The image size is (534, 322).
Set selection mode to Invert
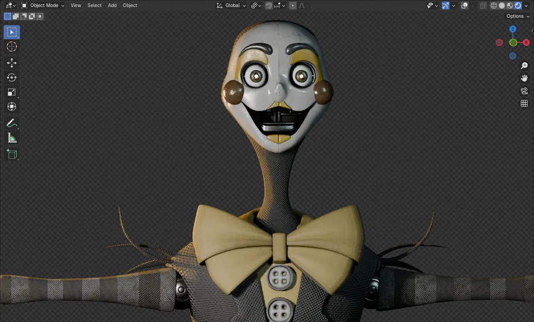[32, 16]
